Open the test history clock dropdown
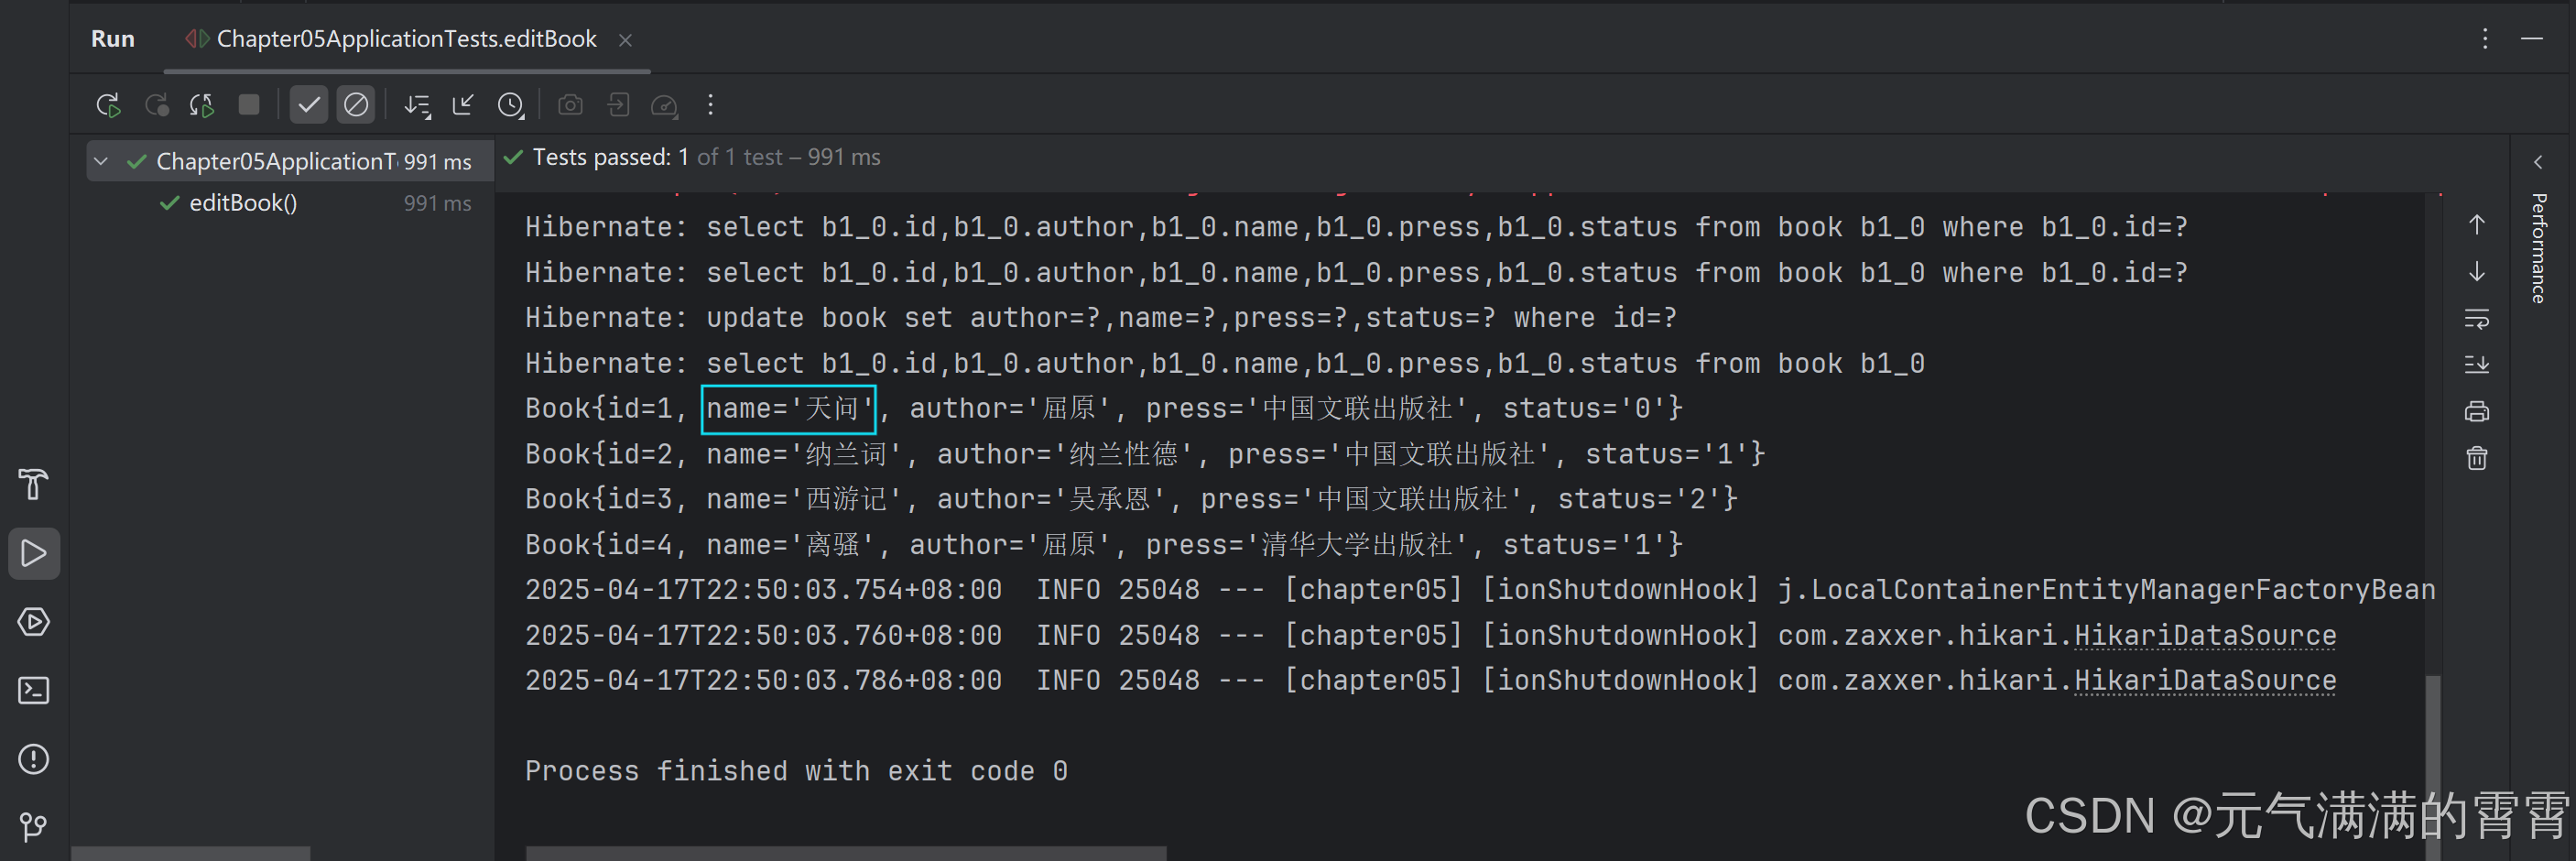Screen dimensions: 2576x861 (x=511, y=104)
